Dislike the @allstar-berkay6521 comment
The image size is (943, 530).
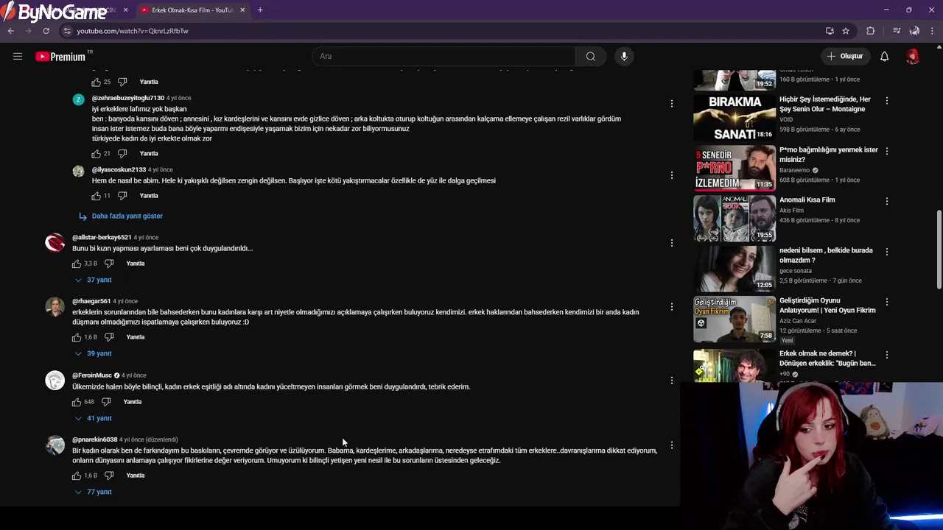pyautogui.click(x=109, y=264)
